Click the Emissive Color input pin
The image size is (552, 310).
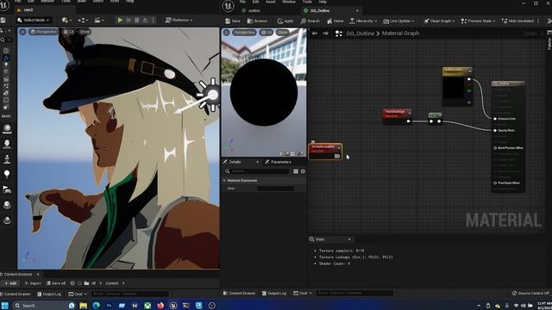(495, 119)
